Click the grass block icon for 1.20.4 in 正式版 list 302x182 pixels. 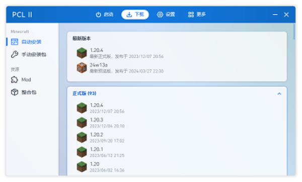(82, 108)
